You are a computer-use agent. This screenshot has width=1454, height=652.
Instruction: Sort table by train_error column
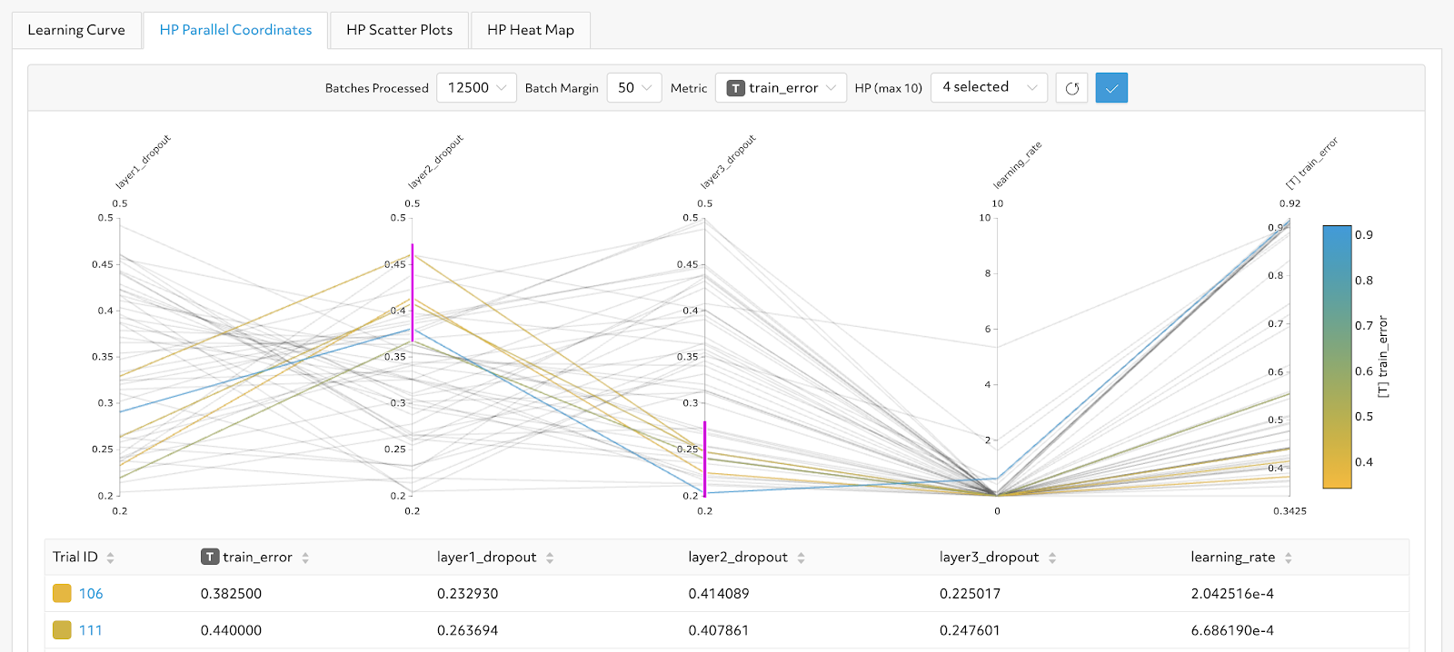click(305, 558)
